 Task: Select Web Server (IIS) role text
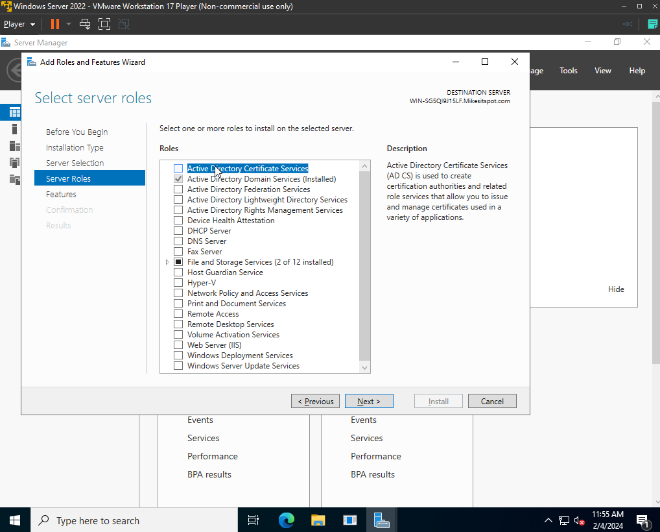click(x=214, y=345)
